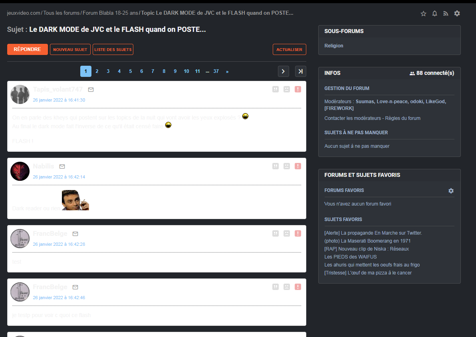Quote Tapis_volant747's post
Viewport: 476px width, 337px height.
tap(276, 89)
